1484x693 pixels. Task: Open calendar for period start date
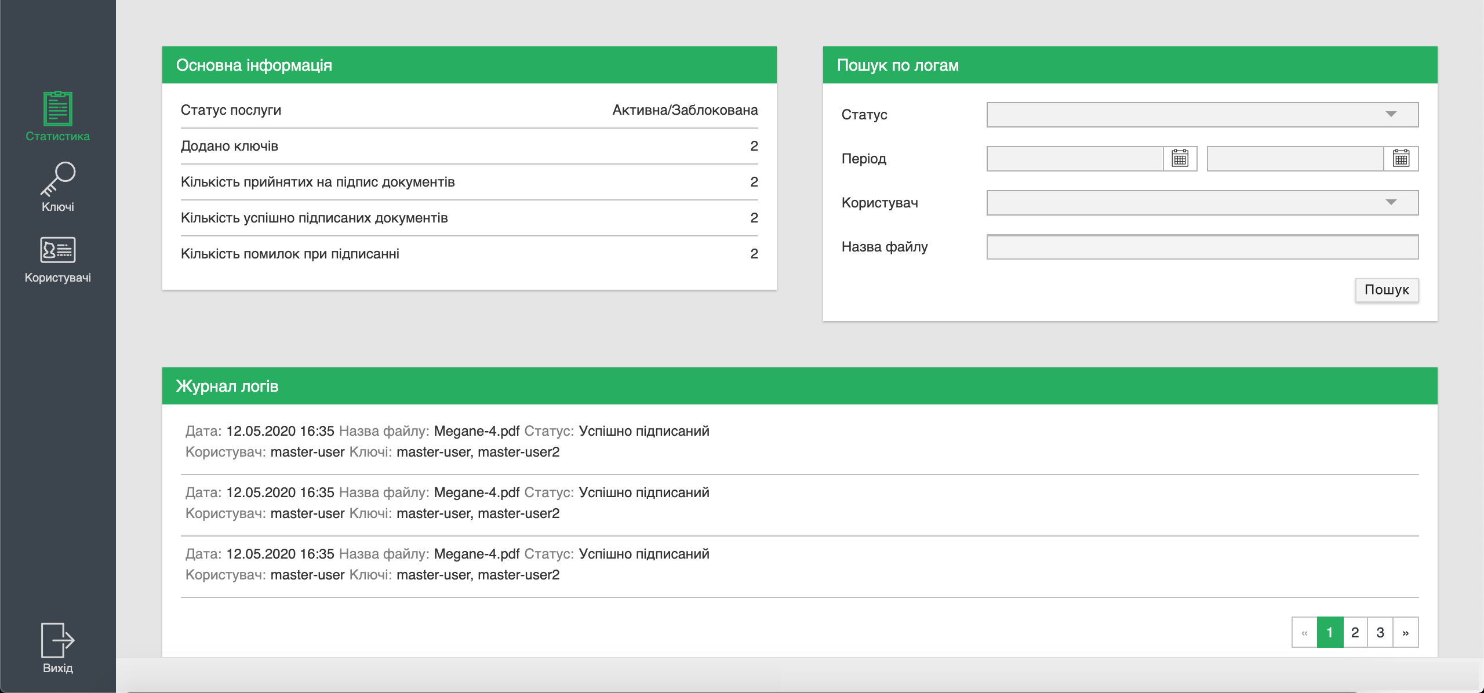1180,158
